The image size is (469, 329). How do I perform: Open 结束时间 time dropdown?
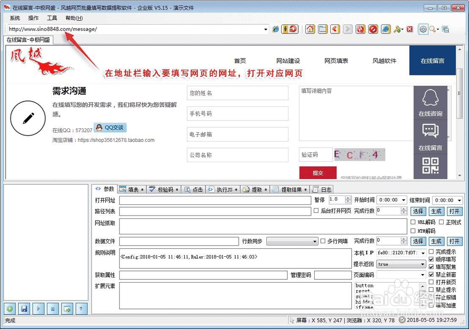460,200
